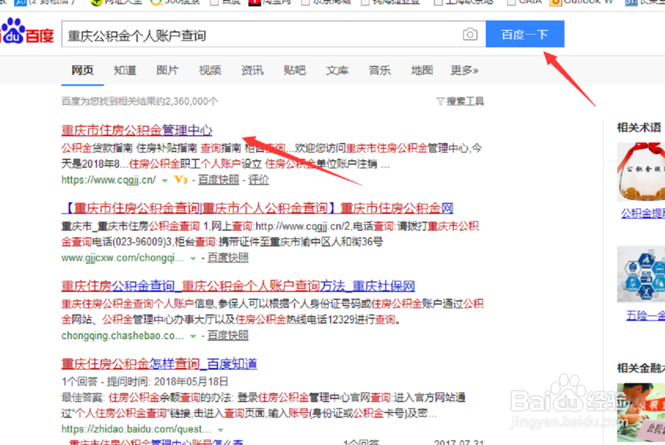Open the 文库 tab
Screen dimensions: 665x445
click(x=337, y=70)
